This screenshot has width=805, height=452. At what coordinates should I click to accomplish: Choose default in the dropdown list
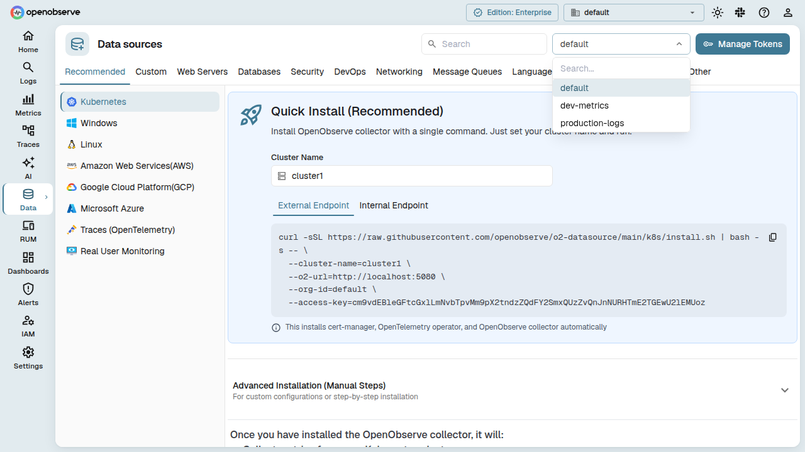pos(621,88)
